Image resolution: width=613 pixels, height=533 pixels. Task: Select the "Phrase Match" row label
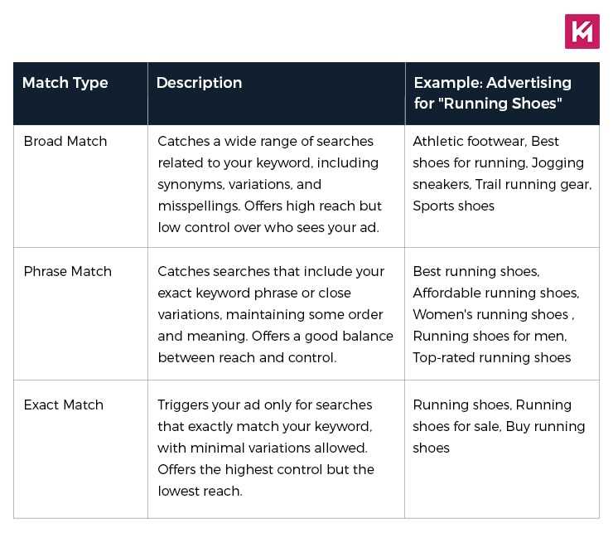pos(68,272)
